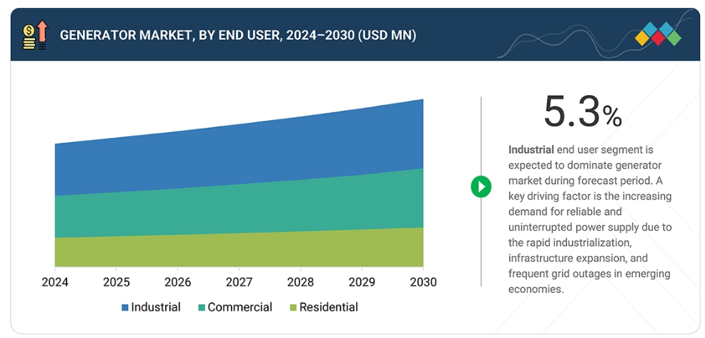Viewport: 705px width, 338px height.
Task: Select the 2030 axis label
Action: (x=423, y=282)
